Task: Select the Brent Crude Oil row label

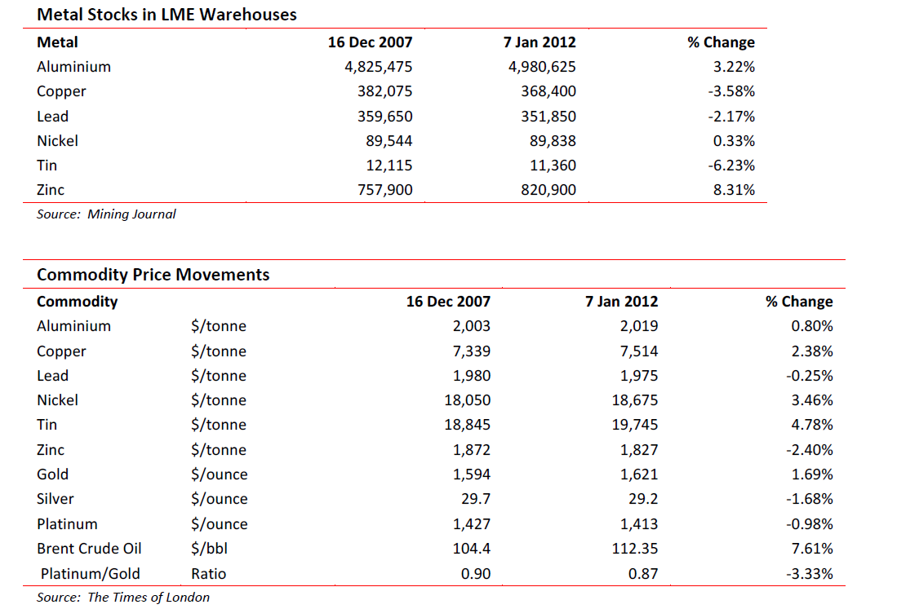Action: pos(89,549)
